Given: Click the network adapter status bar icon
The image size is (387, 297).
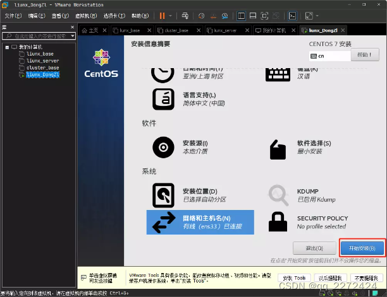Looking at the screenshot, I should tap(339, 293).
